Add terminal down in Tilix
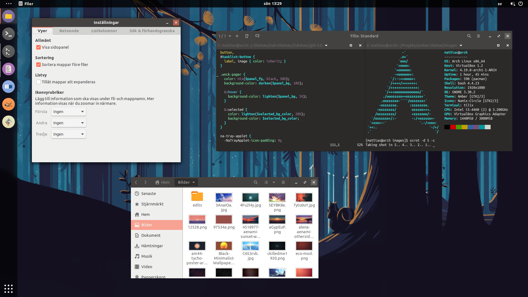This screenshot has height=297, width=528. click(x=257, y=36)
